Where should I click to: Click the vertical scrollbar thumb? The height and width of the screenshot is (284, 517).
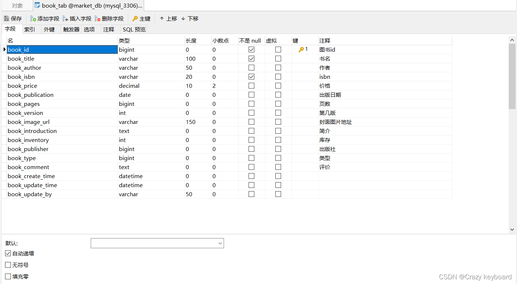[512, 76]
